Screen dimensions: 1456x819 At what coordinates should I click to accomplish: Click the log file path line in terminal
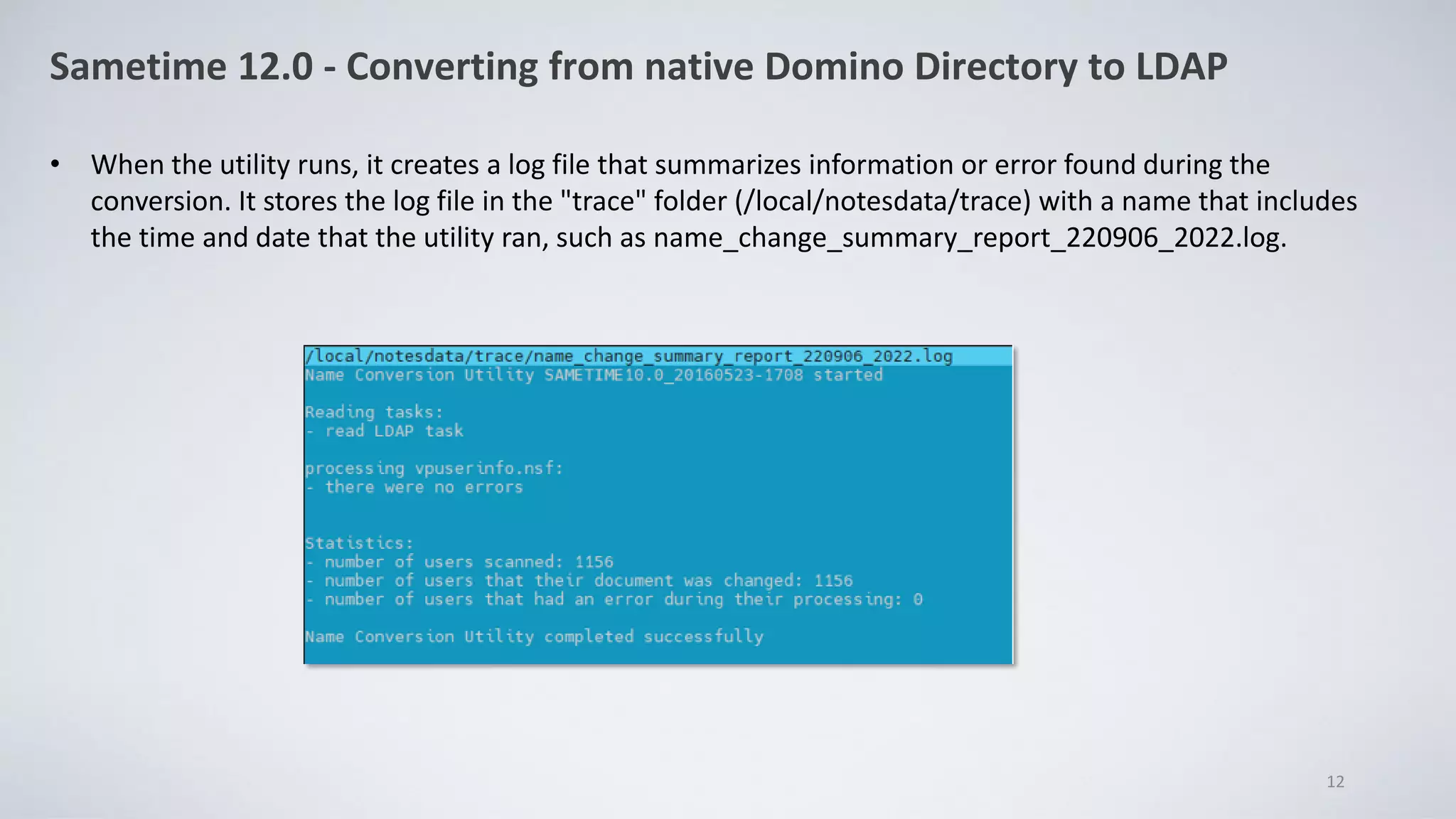629,356
